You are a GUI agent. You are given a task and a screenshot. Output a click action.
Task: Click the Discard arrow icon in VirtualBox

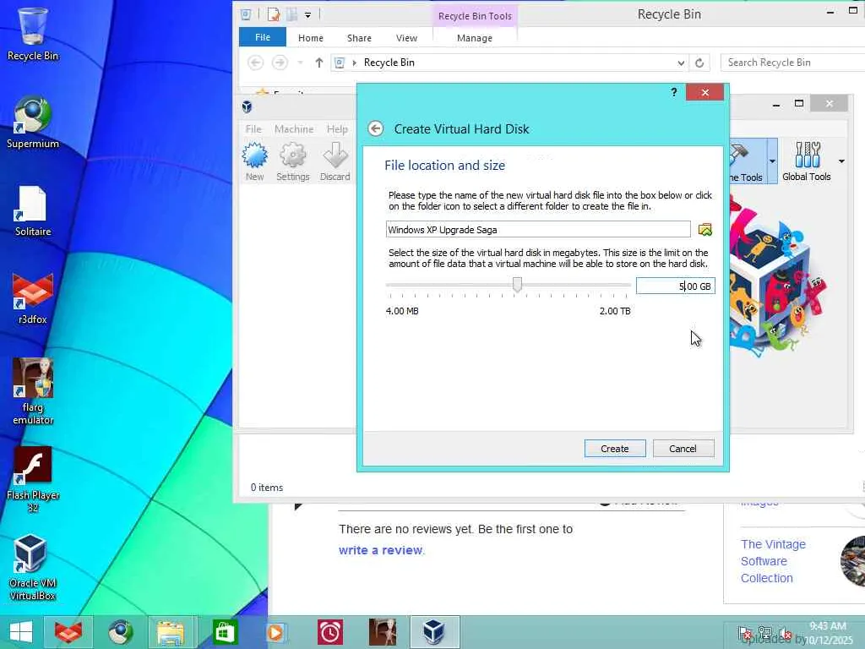click(335, 161)
